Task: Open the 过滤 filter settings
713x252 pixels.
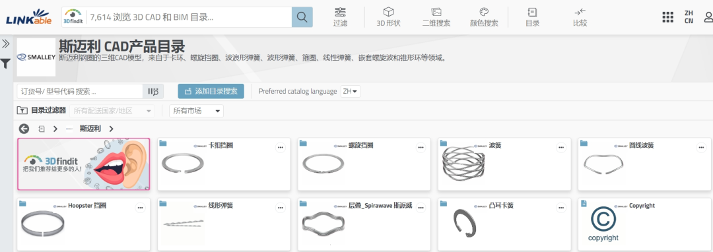Action: click(x=340, y=17)
